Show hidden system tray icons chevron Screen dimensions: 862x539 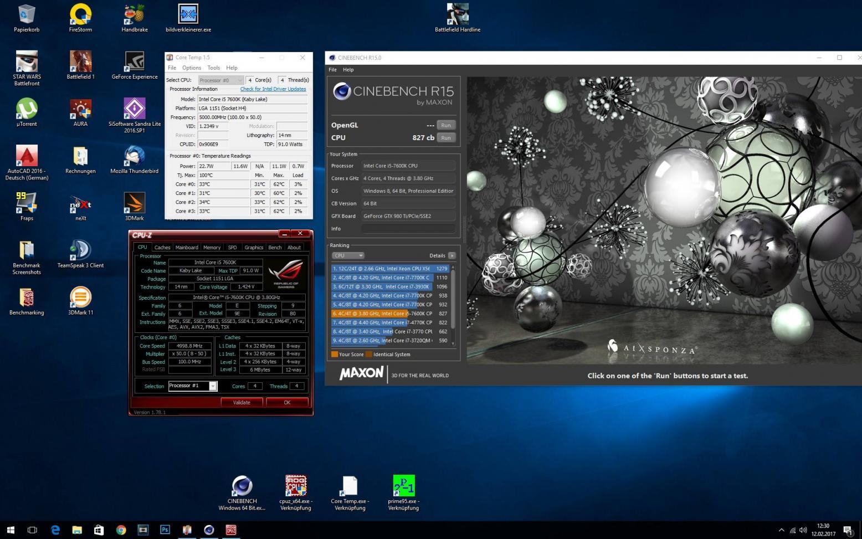tap(781, 530)
